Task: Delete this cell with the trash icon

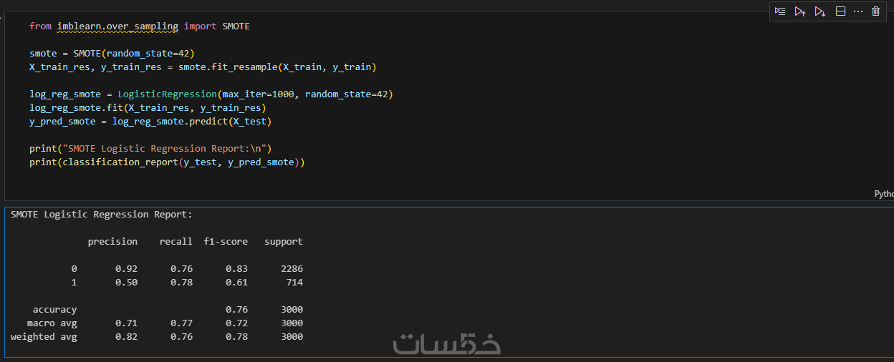Action: click(875, 11)
